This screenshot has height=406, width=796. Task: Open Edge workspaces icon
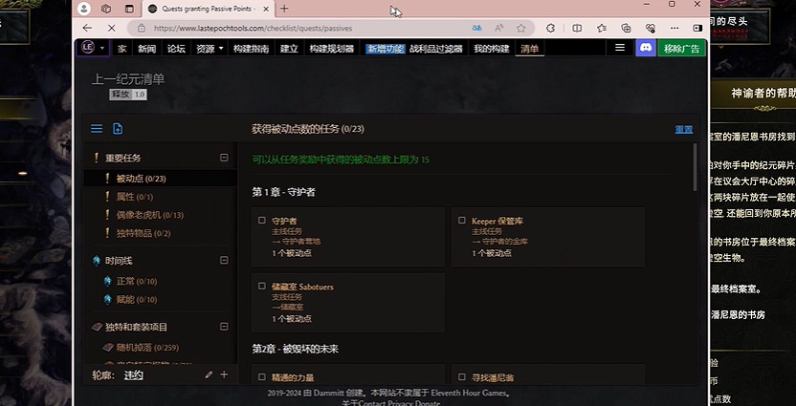[106, 9]
